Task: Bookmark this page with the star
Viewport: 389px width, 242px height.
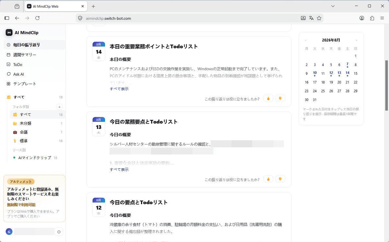Action: click(319, 18)
